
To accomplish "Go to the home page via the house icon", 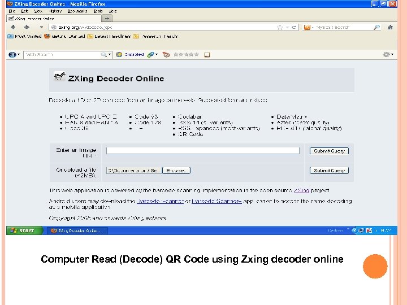I will [x=390, y=27].
